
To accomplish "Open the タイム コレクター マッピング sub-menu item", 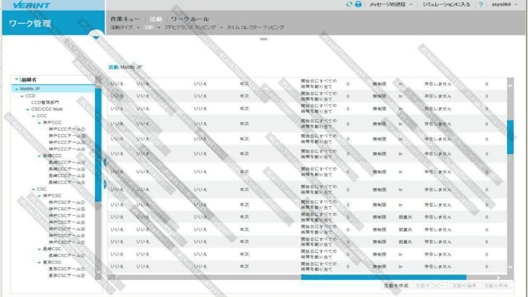I will tap(255, 27).
